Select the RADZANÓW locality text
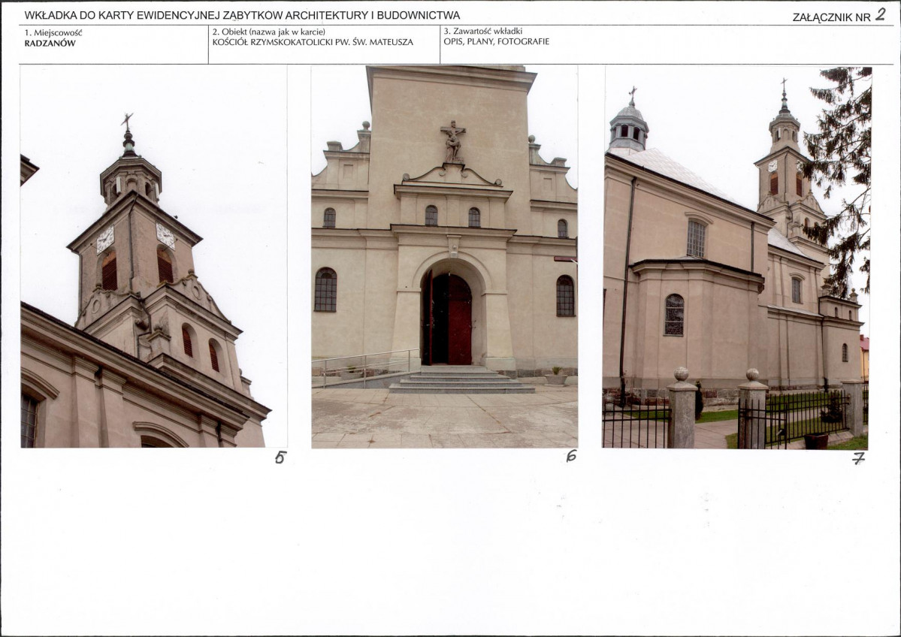Image resolution: width=901 pixels, height=637 pixels. tap(50, 44)
